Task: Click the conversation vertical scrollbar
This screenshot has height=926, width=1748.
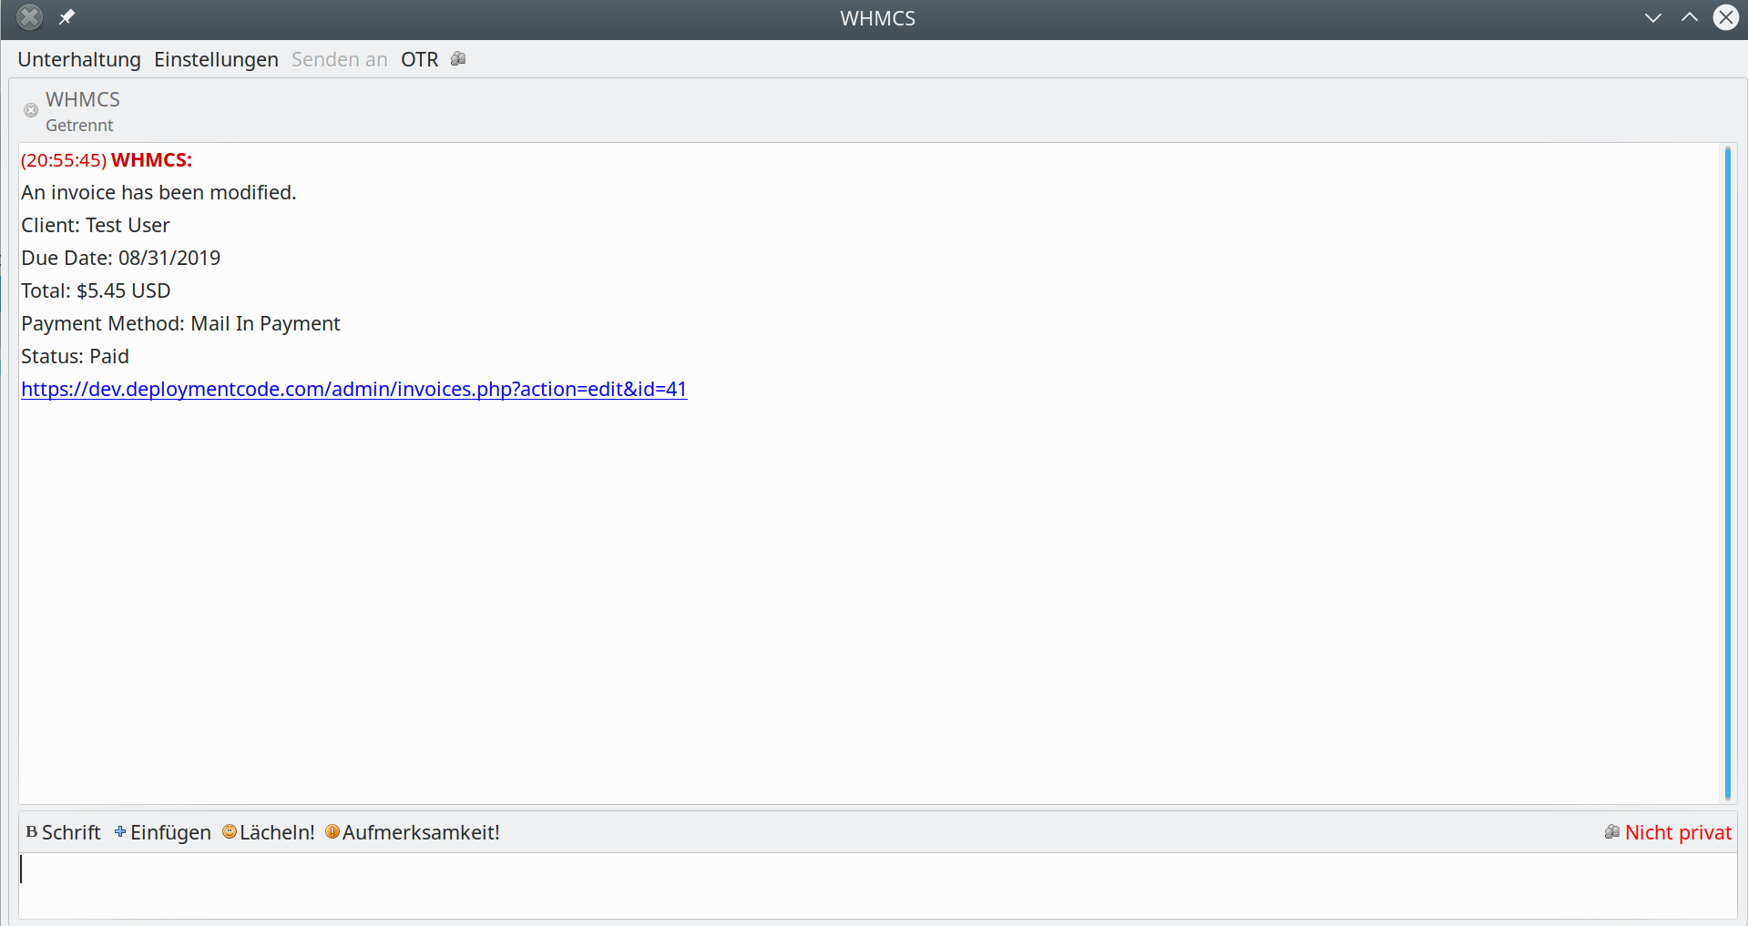Action: point(1727,473)
